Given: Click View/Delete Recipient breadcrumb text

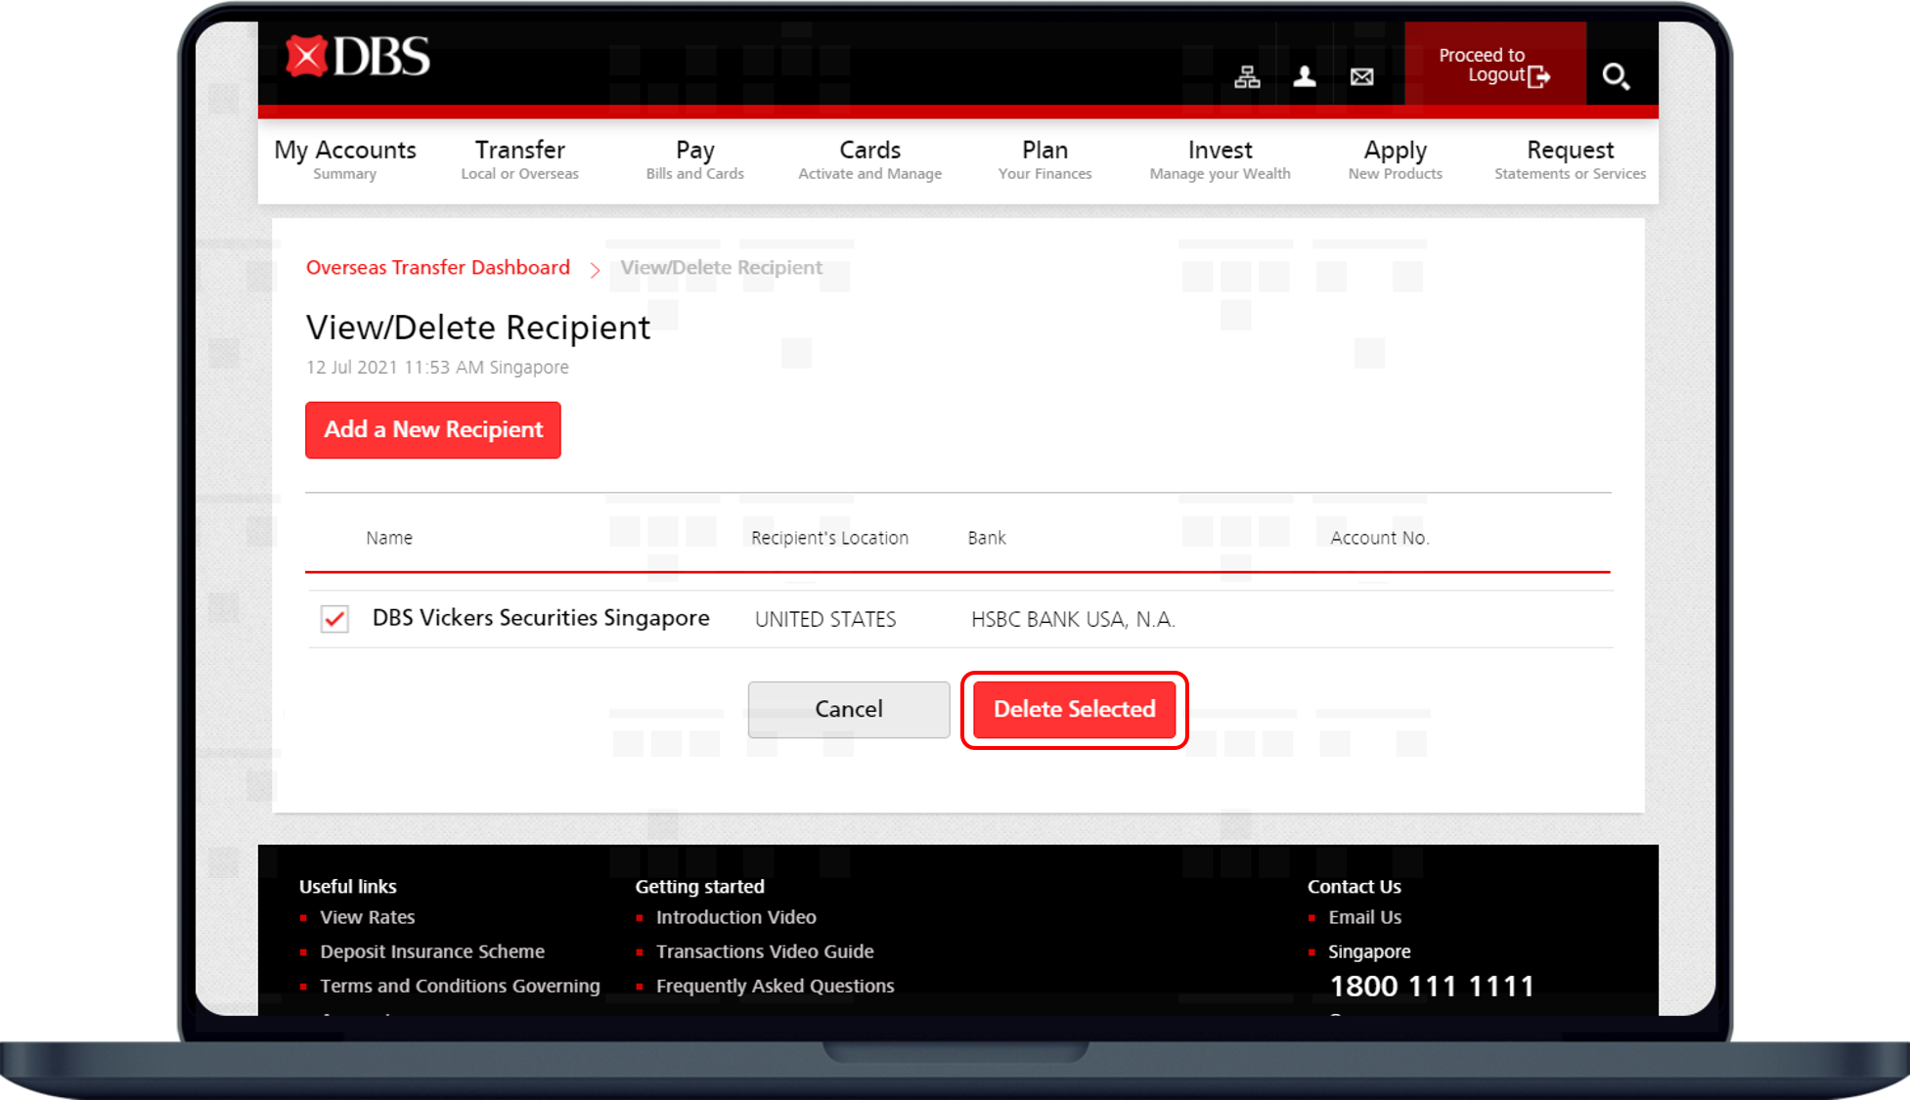Looking at the screenshot, I should tap(721, 268).
